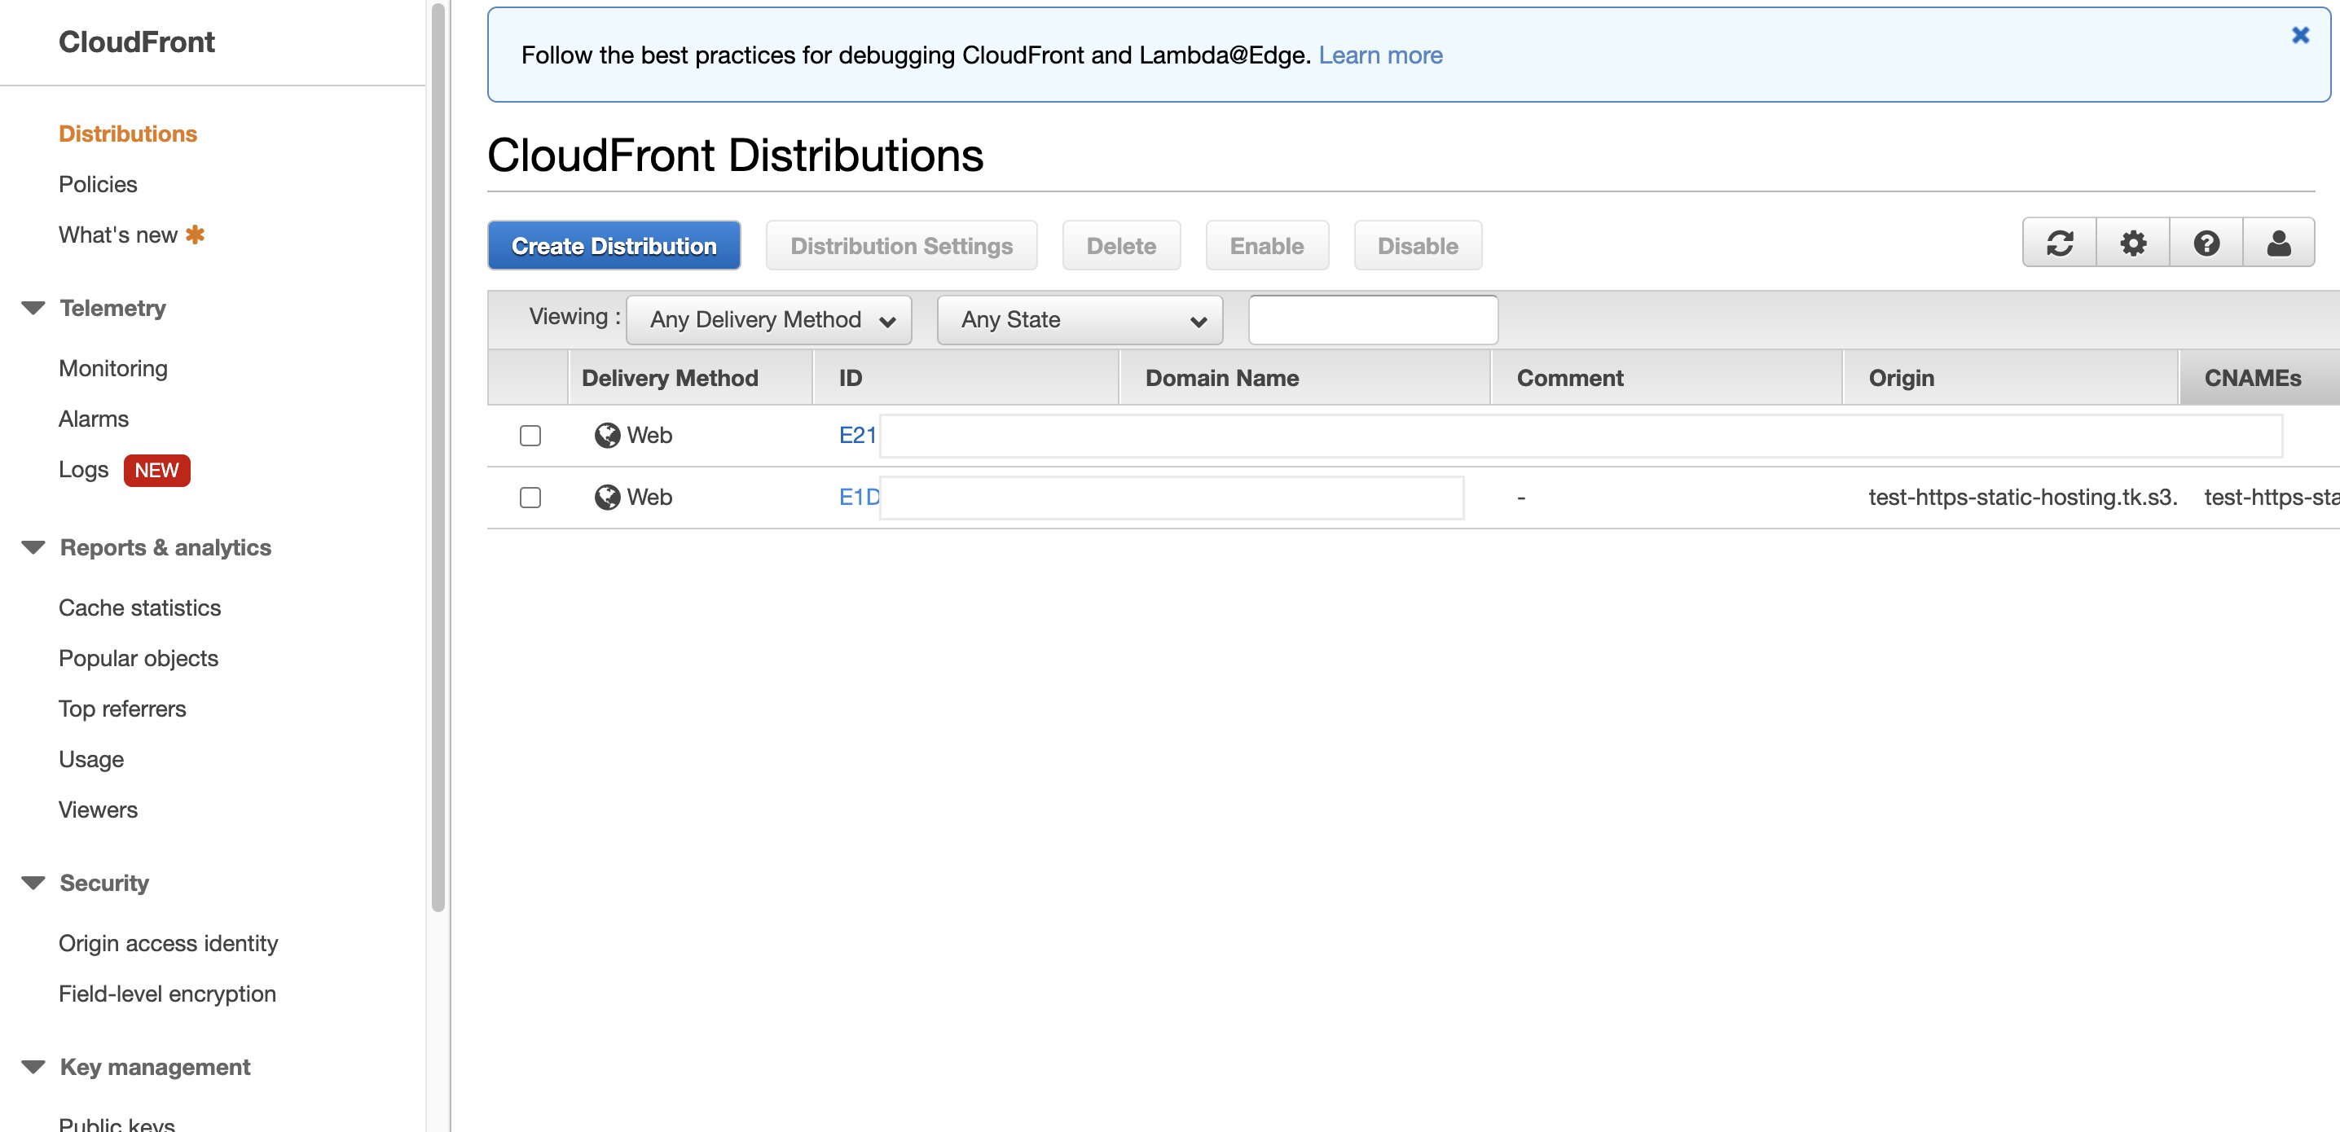Click the What's new asterisk icon

pyautogui.click(x=195, y=235)
